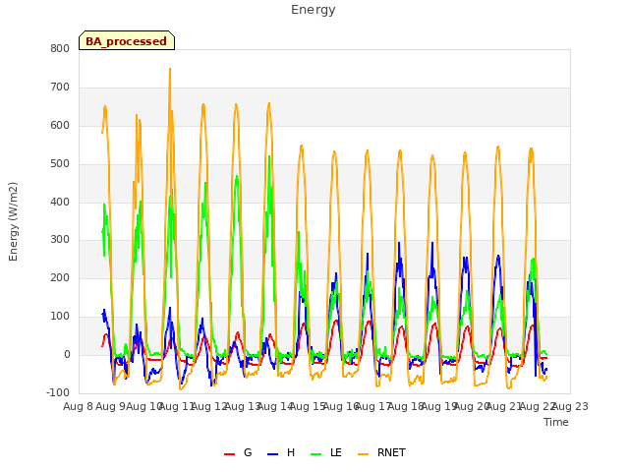Click the Energy (W/m2) axis label
The image size is (629, 472).
[x=13, y=221]
